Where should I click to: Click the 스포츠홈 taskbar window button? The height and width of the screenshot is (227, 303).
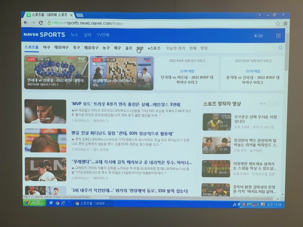tap(92, 203)
